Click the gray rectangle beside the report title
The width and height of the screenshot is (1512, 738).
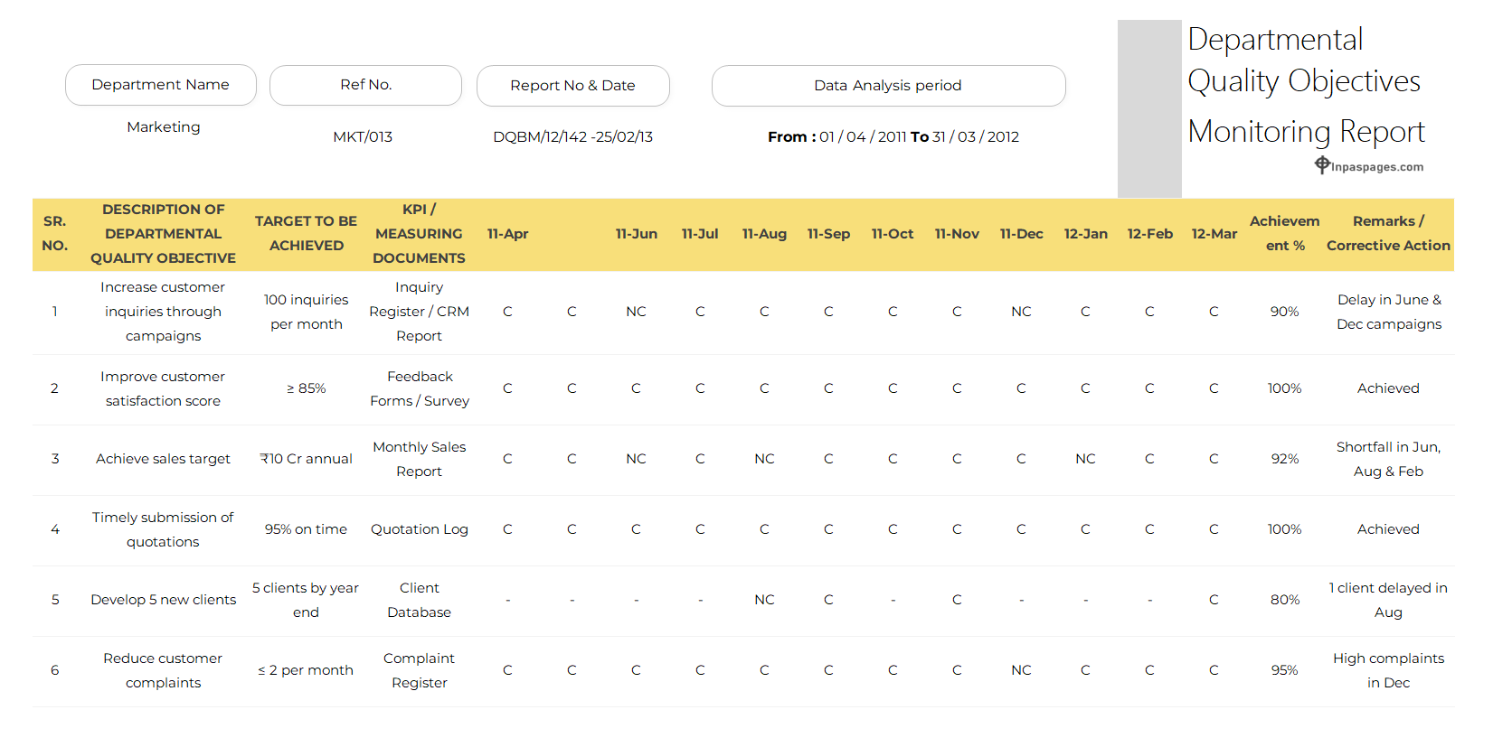1149,108
